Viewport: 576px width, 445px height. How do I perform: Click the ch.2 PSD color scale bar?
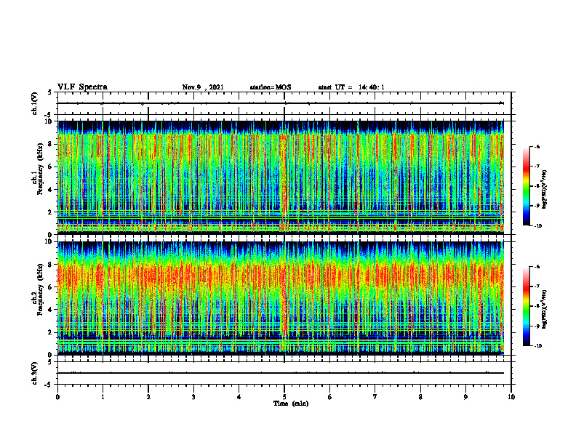[526, 306]
